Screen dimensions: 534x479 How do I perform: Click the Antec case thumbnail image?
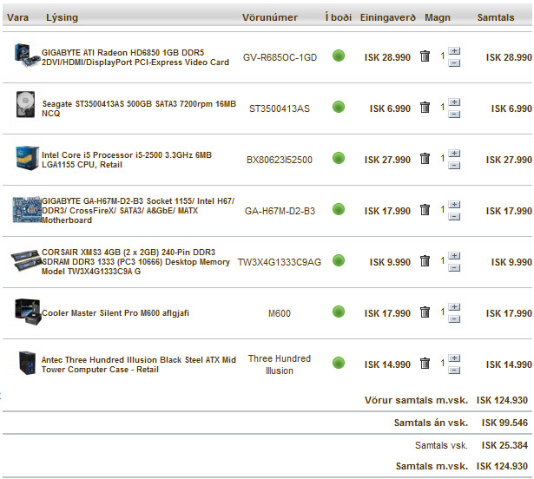23,363
